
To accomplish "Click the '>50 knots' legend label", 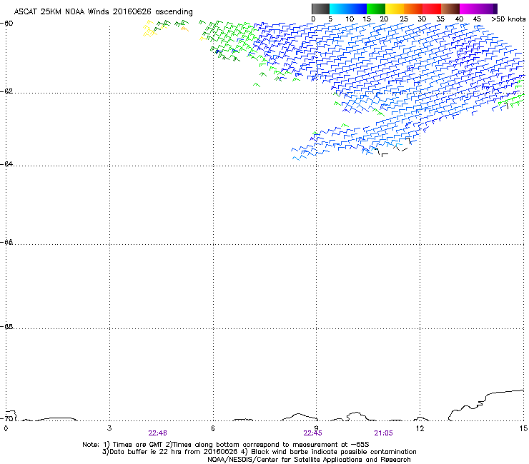I will pos(508,19).
